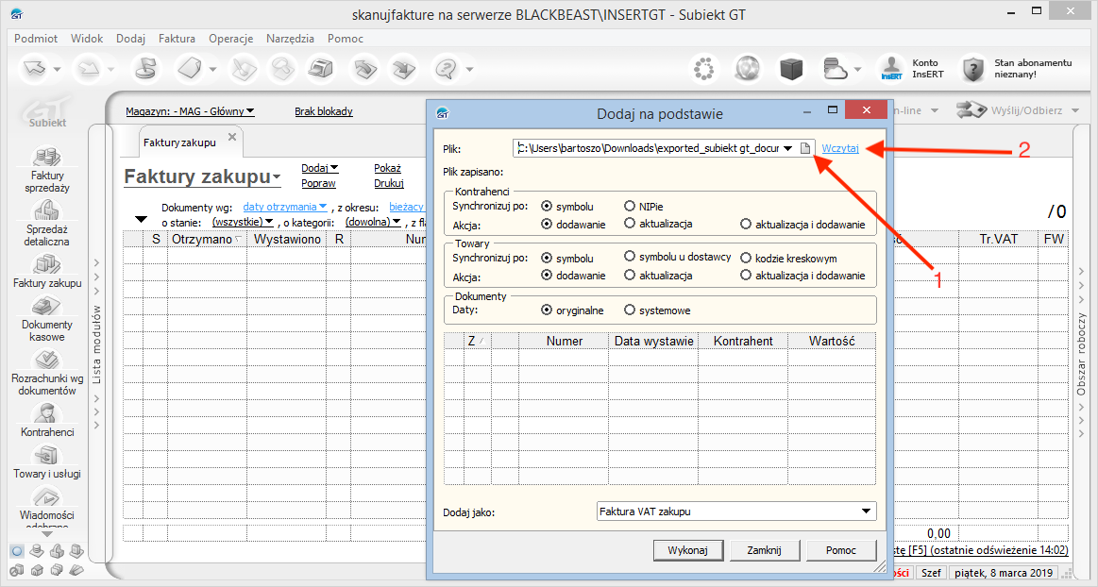Open the Operacje menu
This screenshot has width=1098, height=587.
tap(230, 39)
